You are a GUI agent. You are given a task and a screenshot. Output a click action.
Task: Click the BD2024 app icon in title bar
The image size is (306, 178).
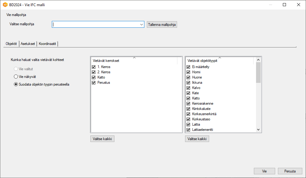click(5, 5)
